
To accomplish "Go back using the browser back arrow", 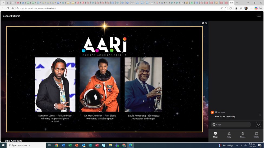I will click(x=3, y=8).
